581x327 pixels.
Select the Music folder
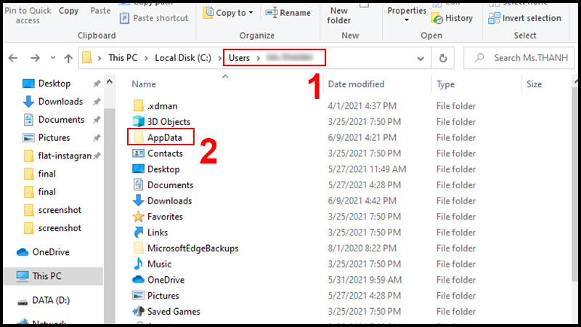pos(152,264)
